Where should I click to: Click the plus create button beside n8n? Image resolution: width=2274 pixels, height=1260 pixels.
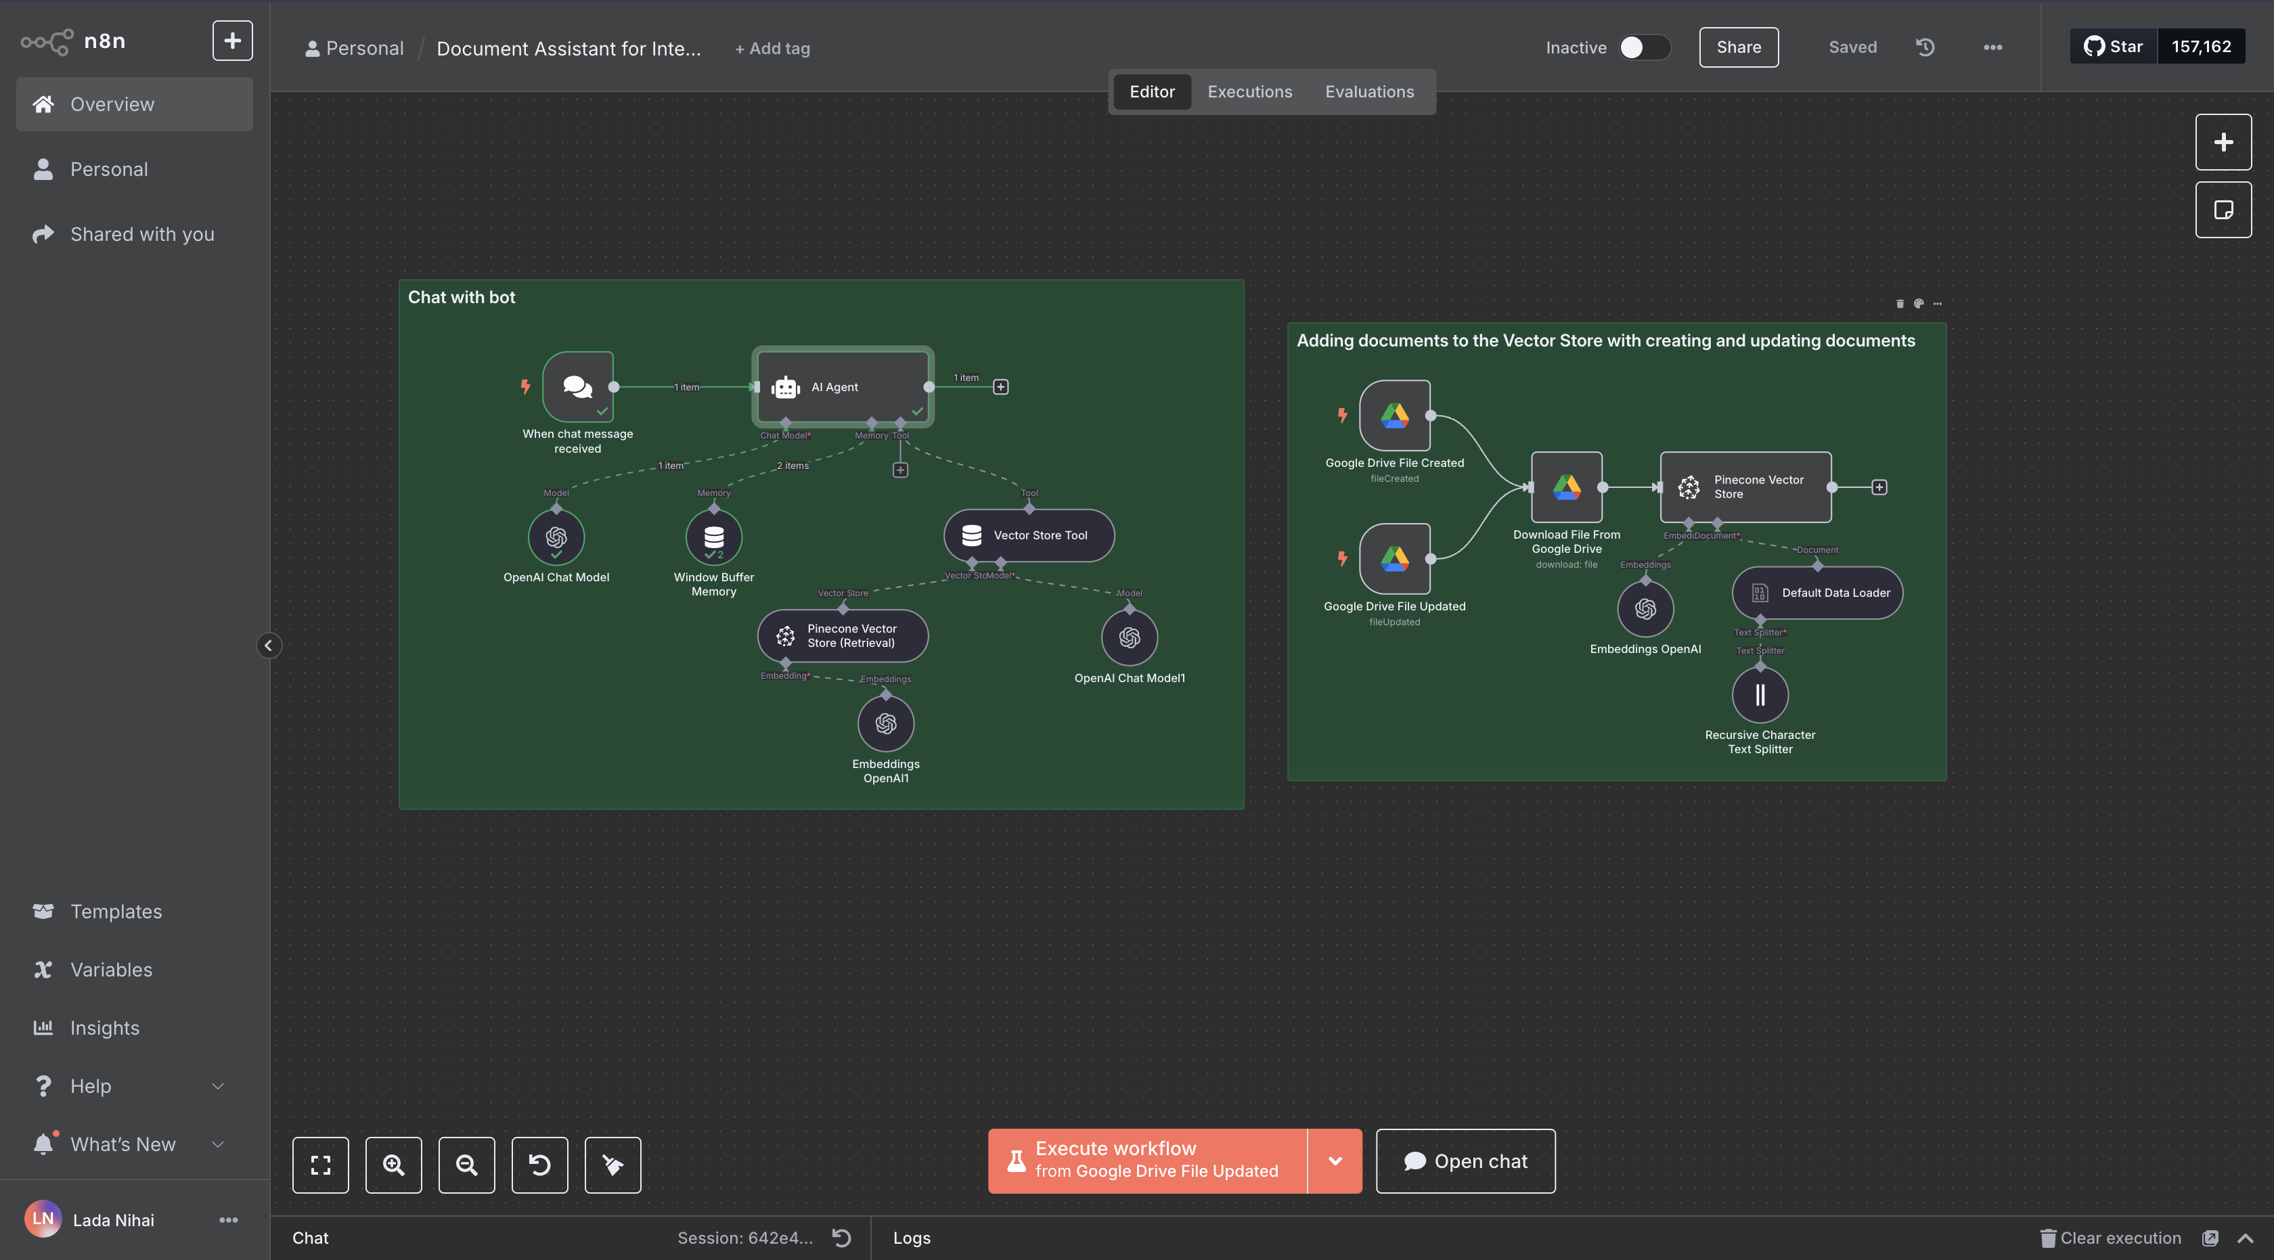click(232, 41)
